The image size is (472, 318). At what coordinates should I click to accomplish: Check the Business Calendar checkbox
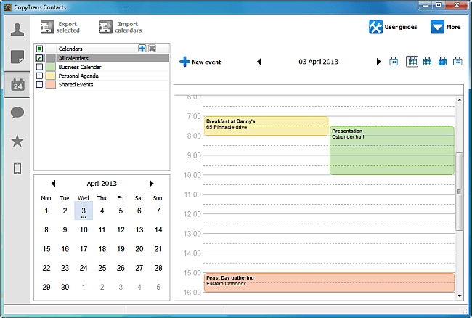tap(39, 67)
